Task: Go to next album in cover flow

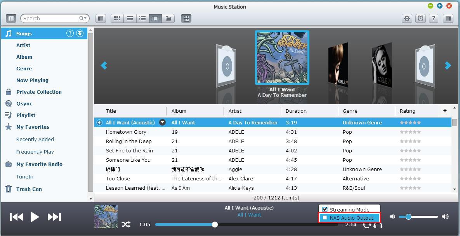Action: point(448,65)
